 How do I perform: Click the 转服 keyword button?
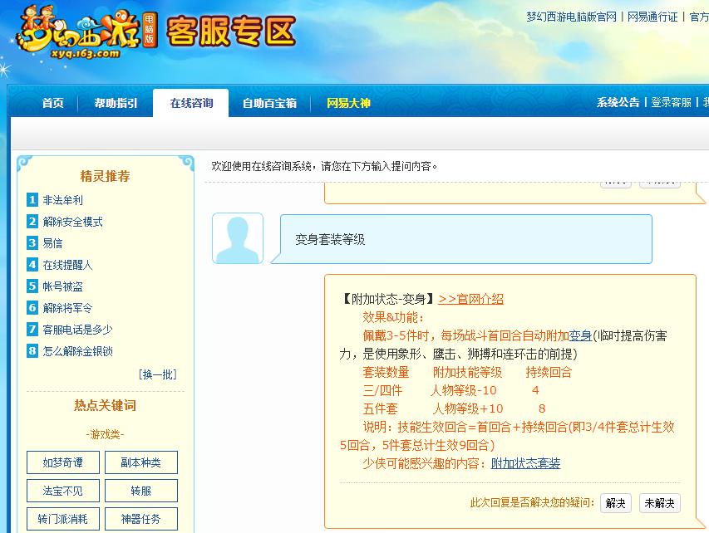click(x=141, y=491)
